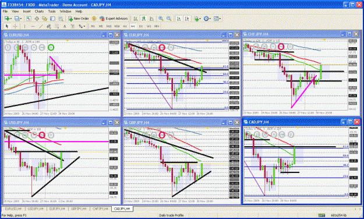364x219 pixels.
Task: Select the arrow cursor tool
Action: (7, 26)
